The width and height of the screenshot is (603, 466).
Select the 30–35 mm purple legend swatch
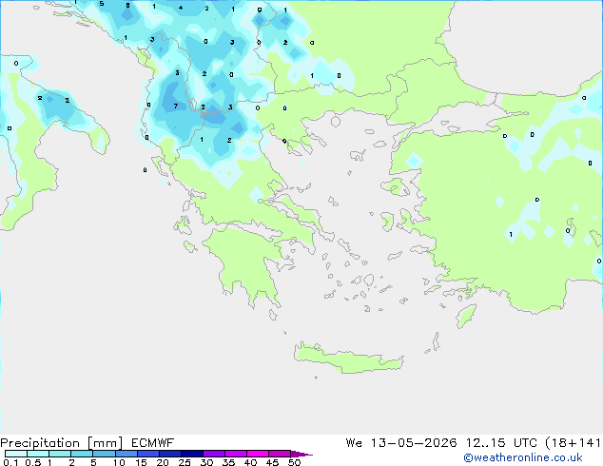(x=214, y=454)
